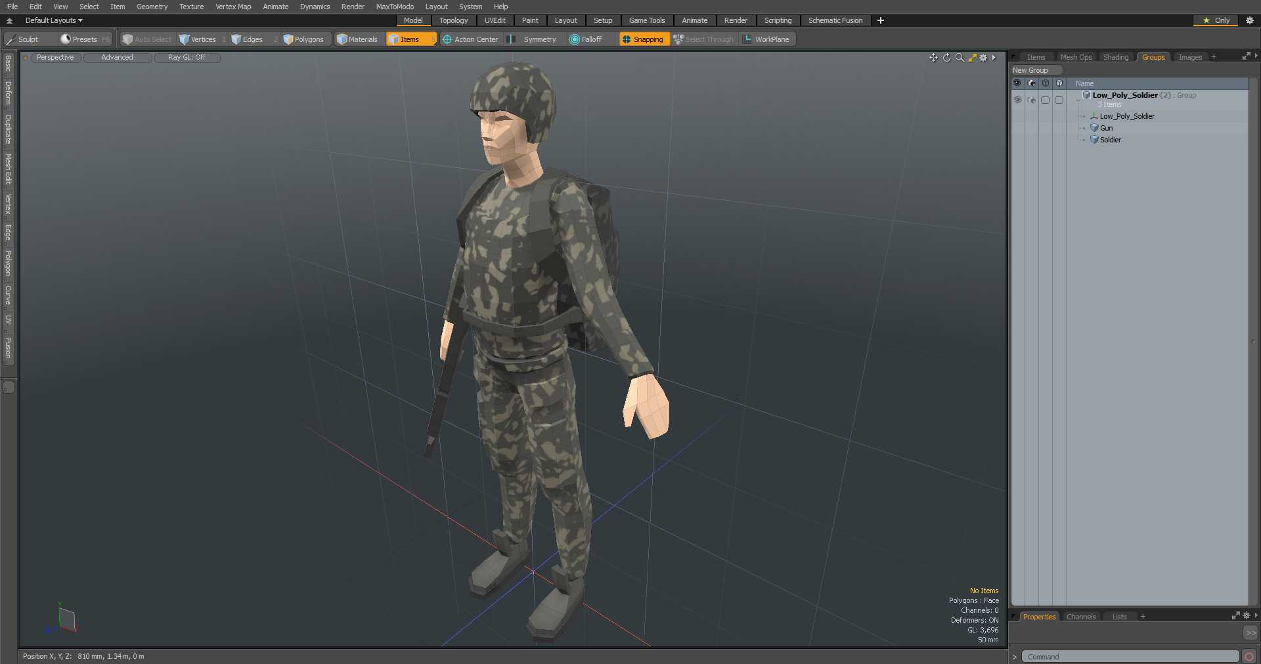Click the New Group button
The height and width of the screenshot is (664, 1261).
click(1036, 70)
